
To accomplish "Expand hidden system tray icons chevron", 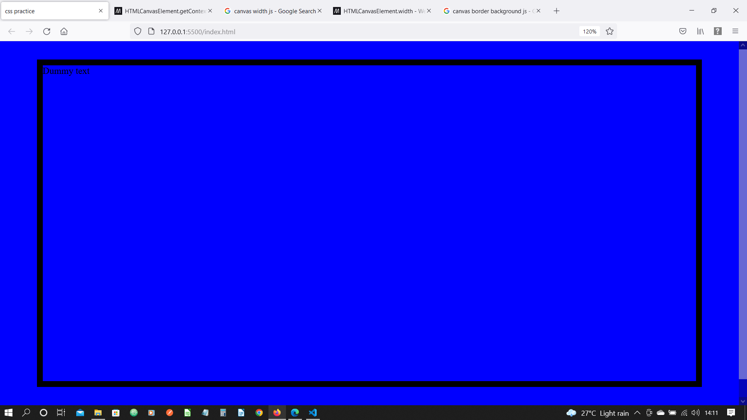I will pyautogui.click(x=637, y=413).
